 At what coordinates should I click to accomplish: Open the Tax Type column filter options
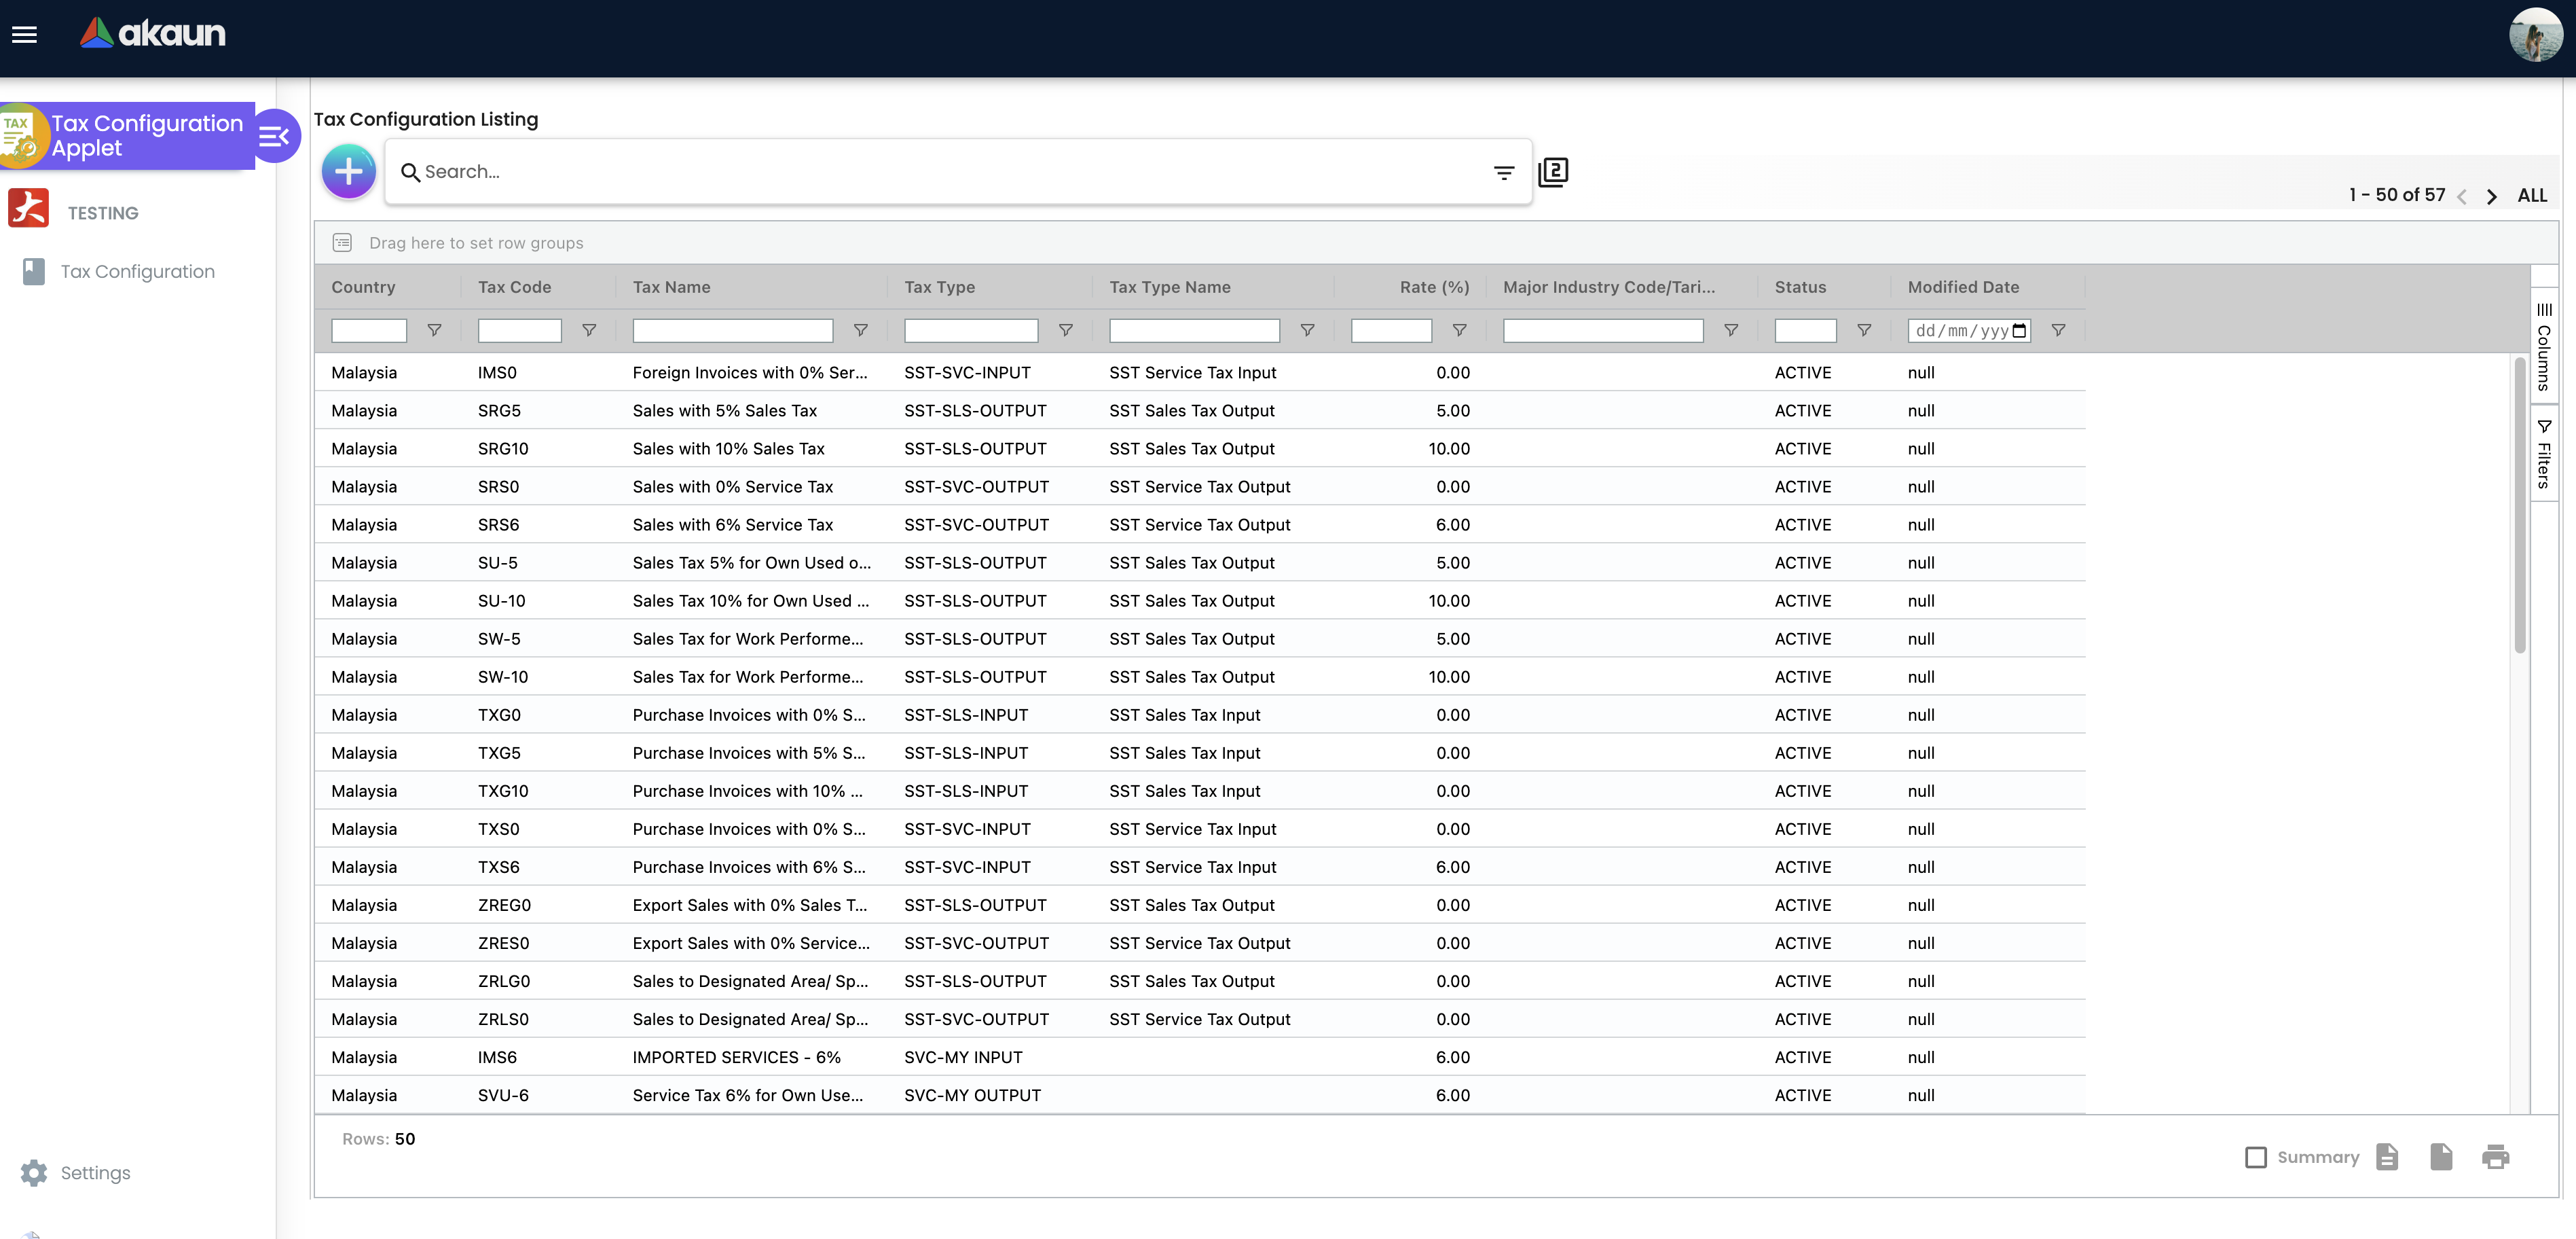point(1066,329)
